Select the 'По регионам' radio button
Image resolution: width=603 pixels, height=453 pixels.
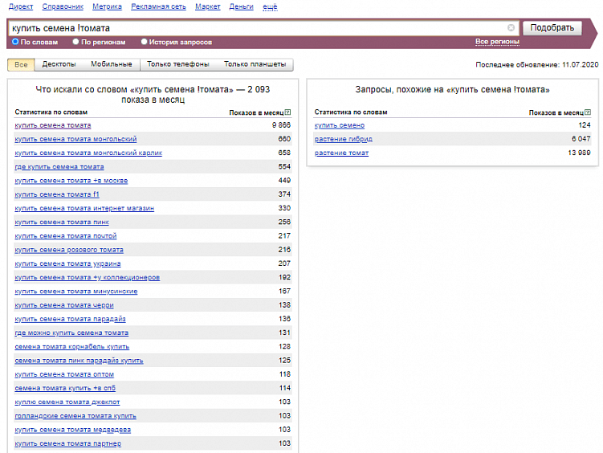coord(75,42)
